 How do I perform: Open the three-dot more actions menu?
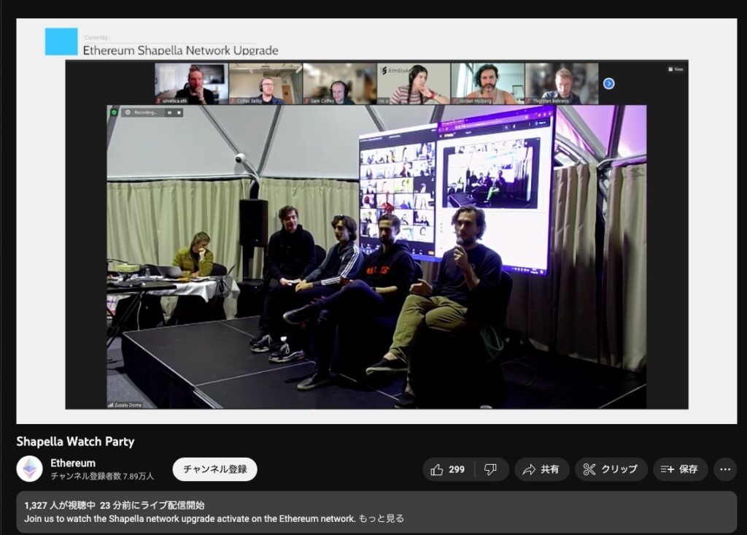[725, 469]
